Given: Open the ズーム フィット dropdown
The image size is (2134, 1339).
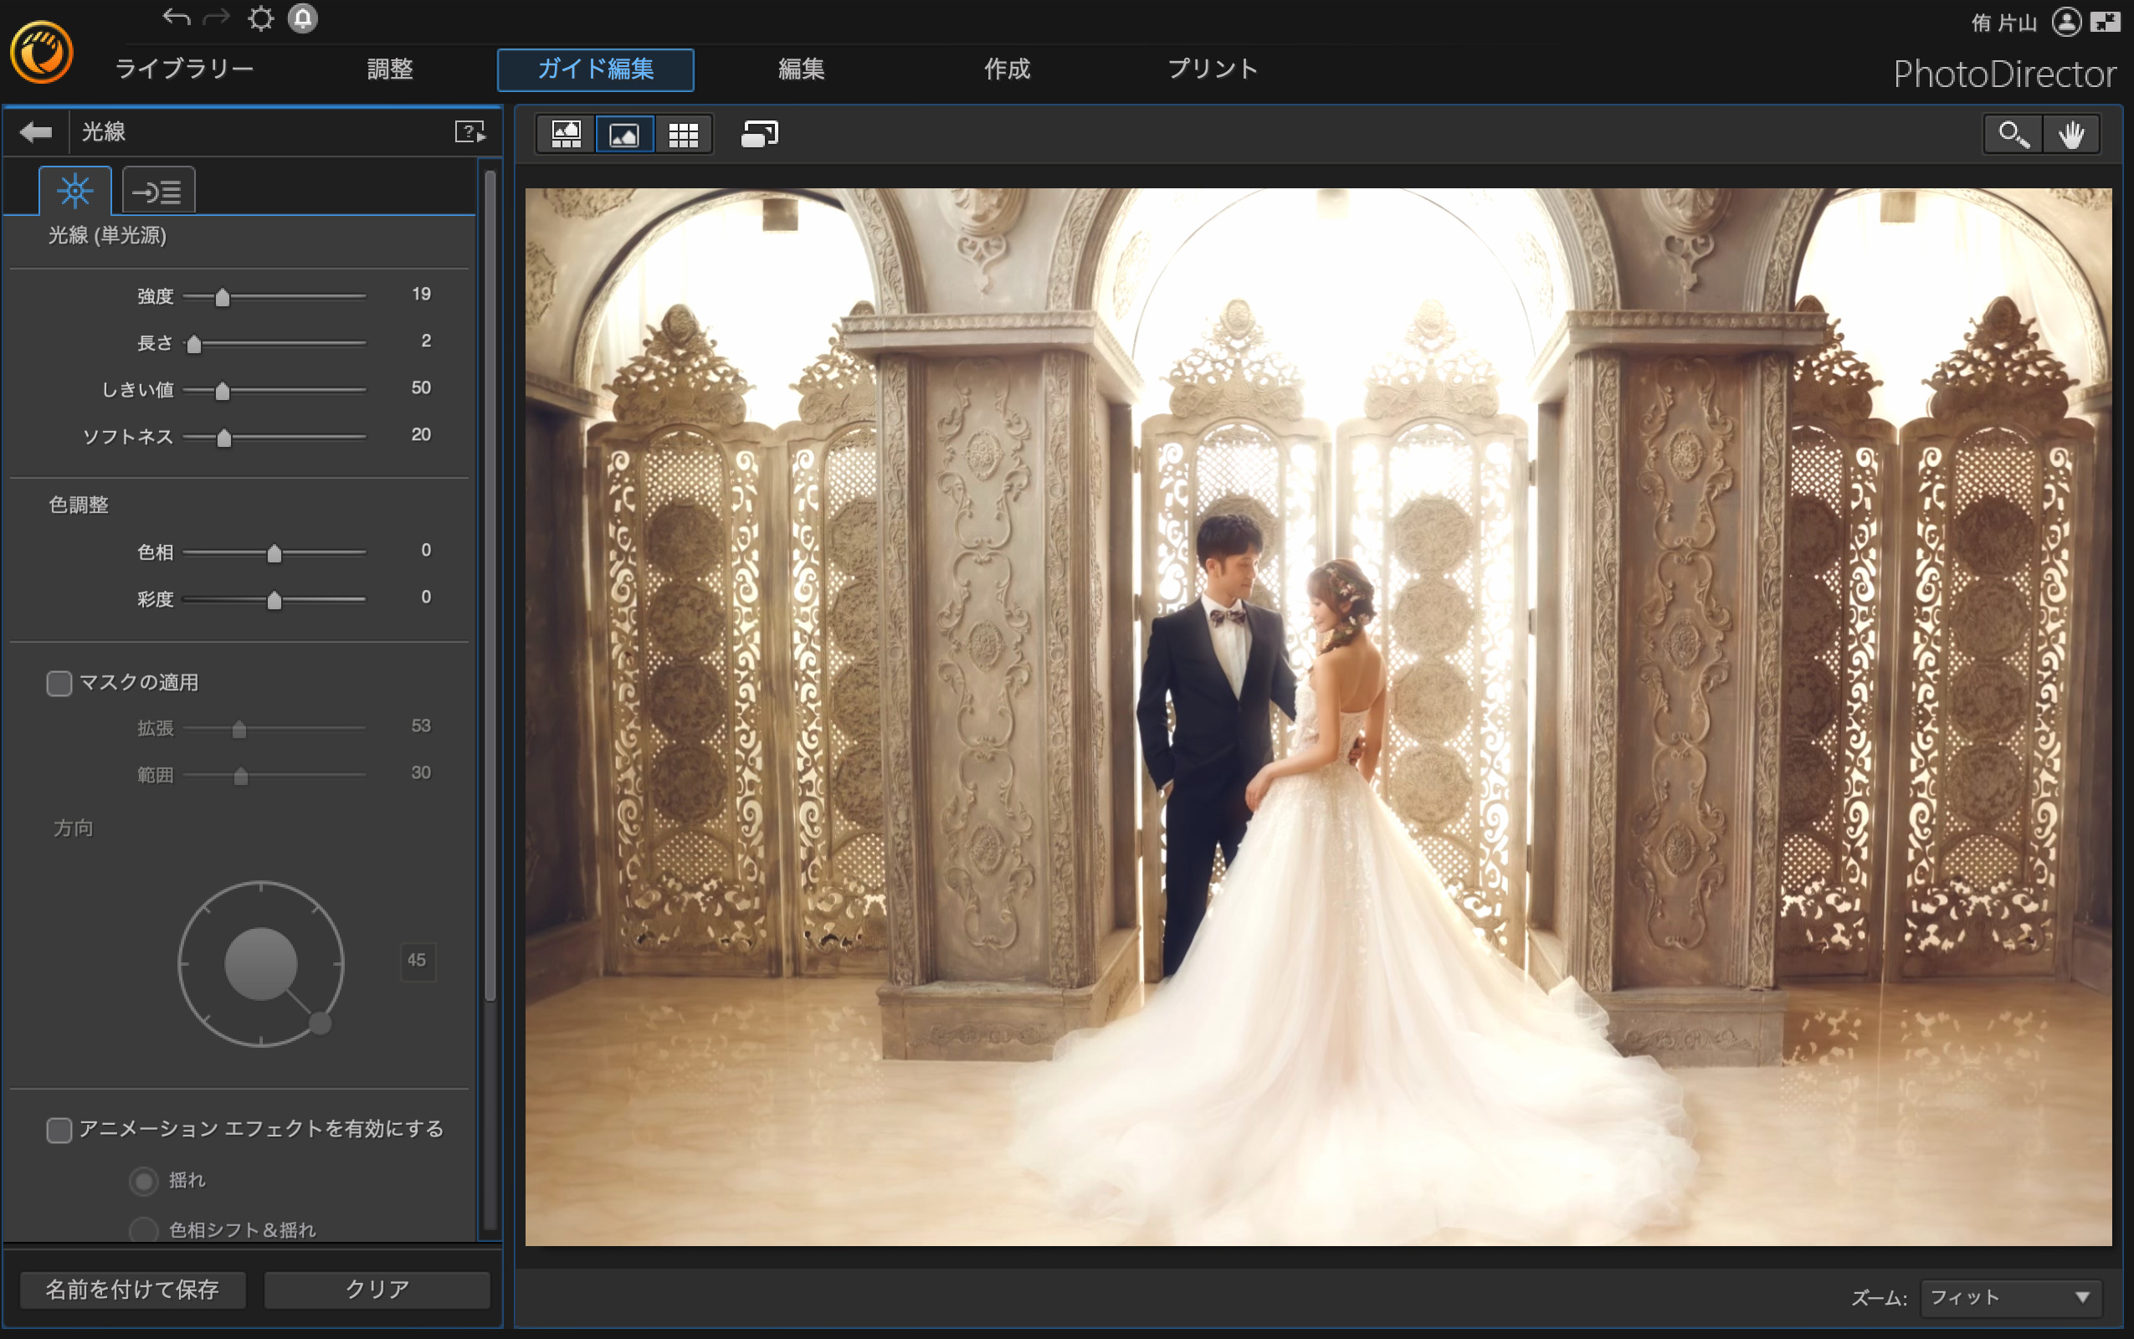Looking at the screenshot, I should (x=2009, y=1297).
